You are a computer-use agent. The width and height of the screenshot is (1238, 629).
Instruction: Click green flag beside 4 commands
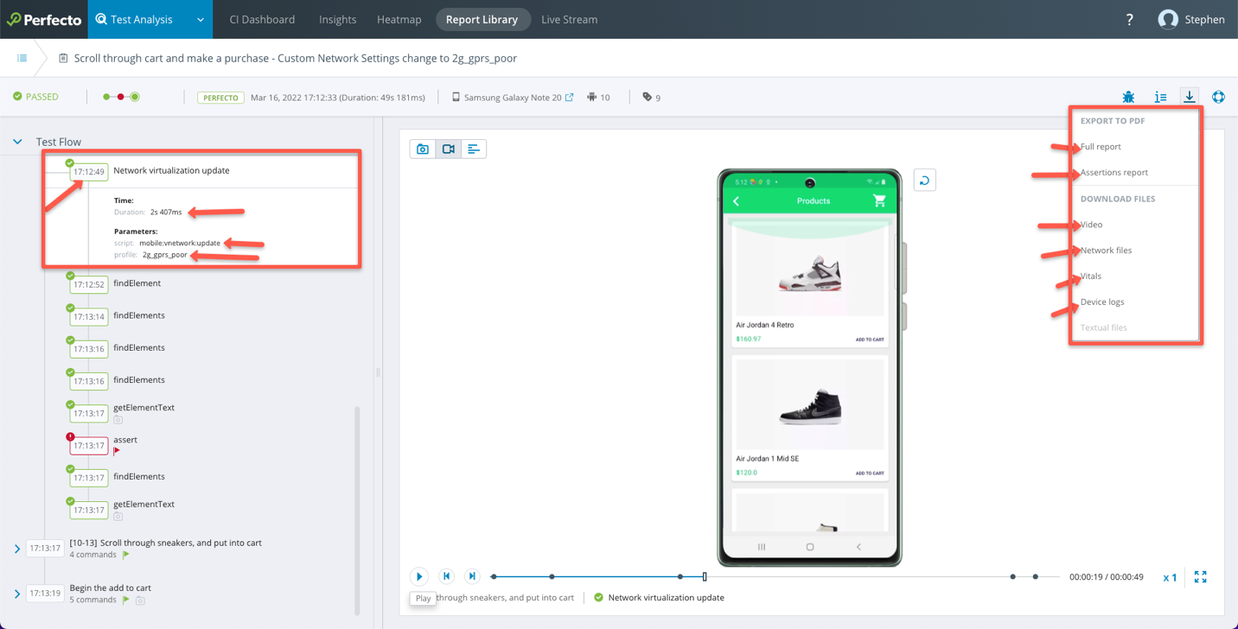126,555
